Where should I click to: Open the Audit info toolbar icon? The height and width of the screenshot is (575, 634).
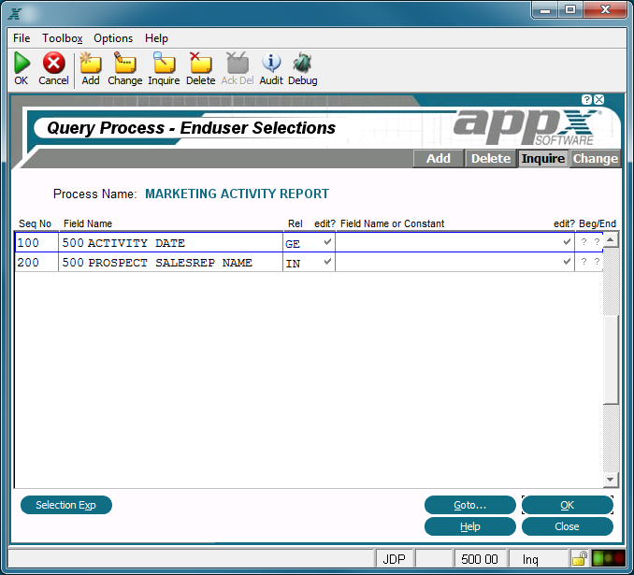[x=271, y=63]
